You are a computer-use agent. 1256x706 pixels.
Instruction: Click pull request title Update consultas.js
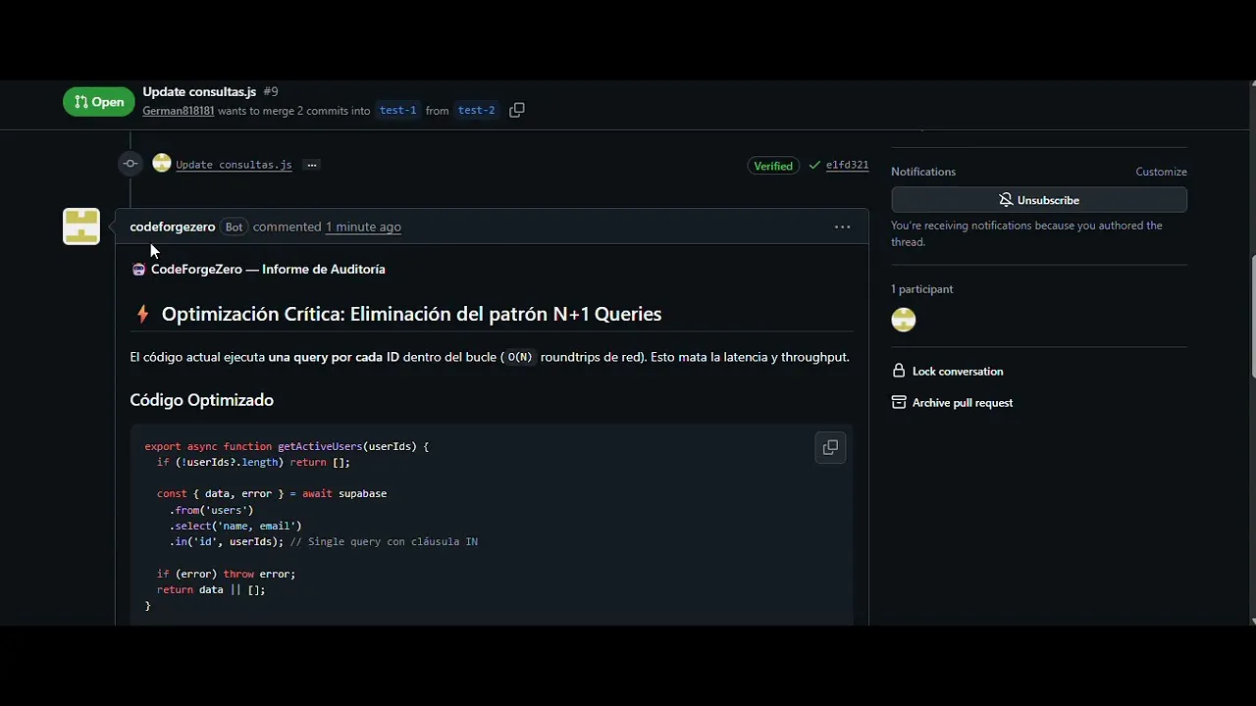(199, 91)
